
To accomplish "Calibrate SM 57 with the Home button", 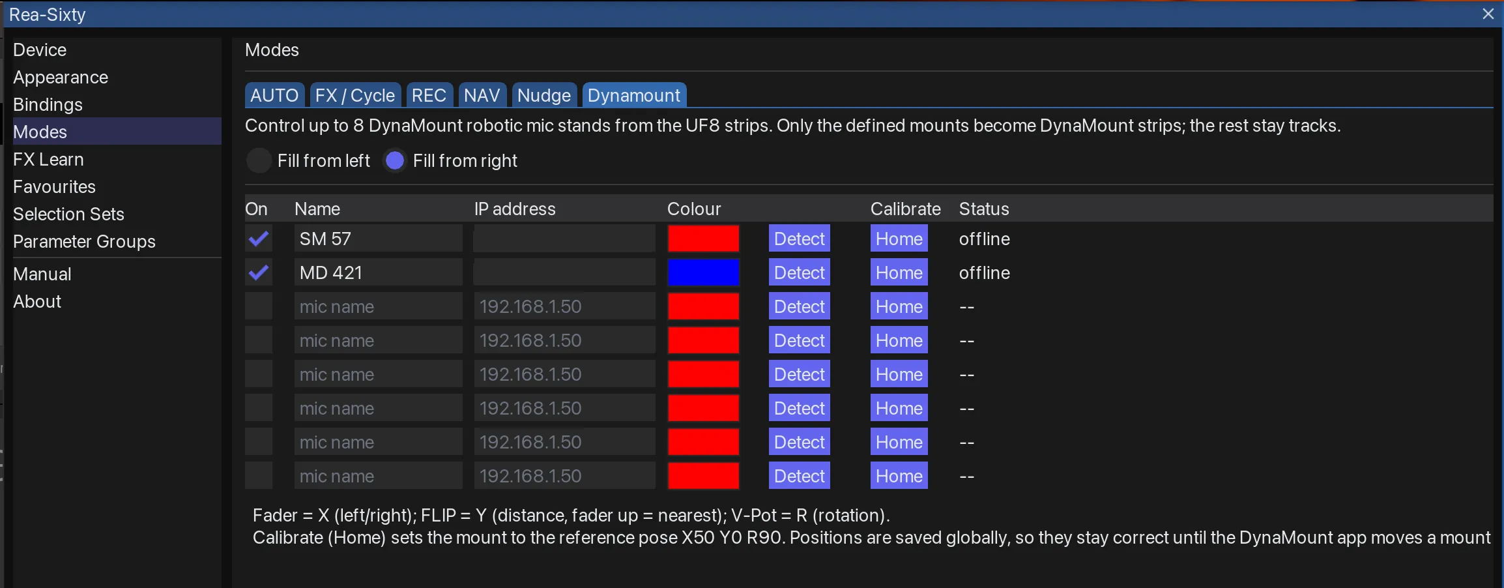I will 899,239.
